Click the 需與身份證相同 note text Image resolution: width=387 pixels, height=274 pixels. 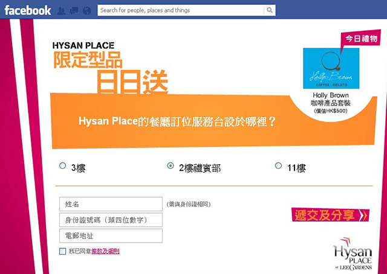pos(189,204)
